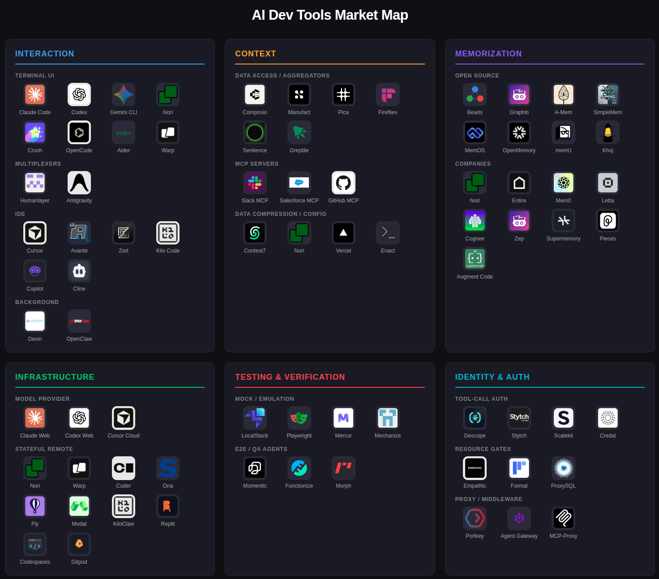Click the Enact terminal prompt icon
The image size is (659, 579).
(x=388, y=233)
